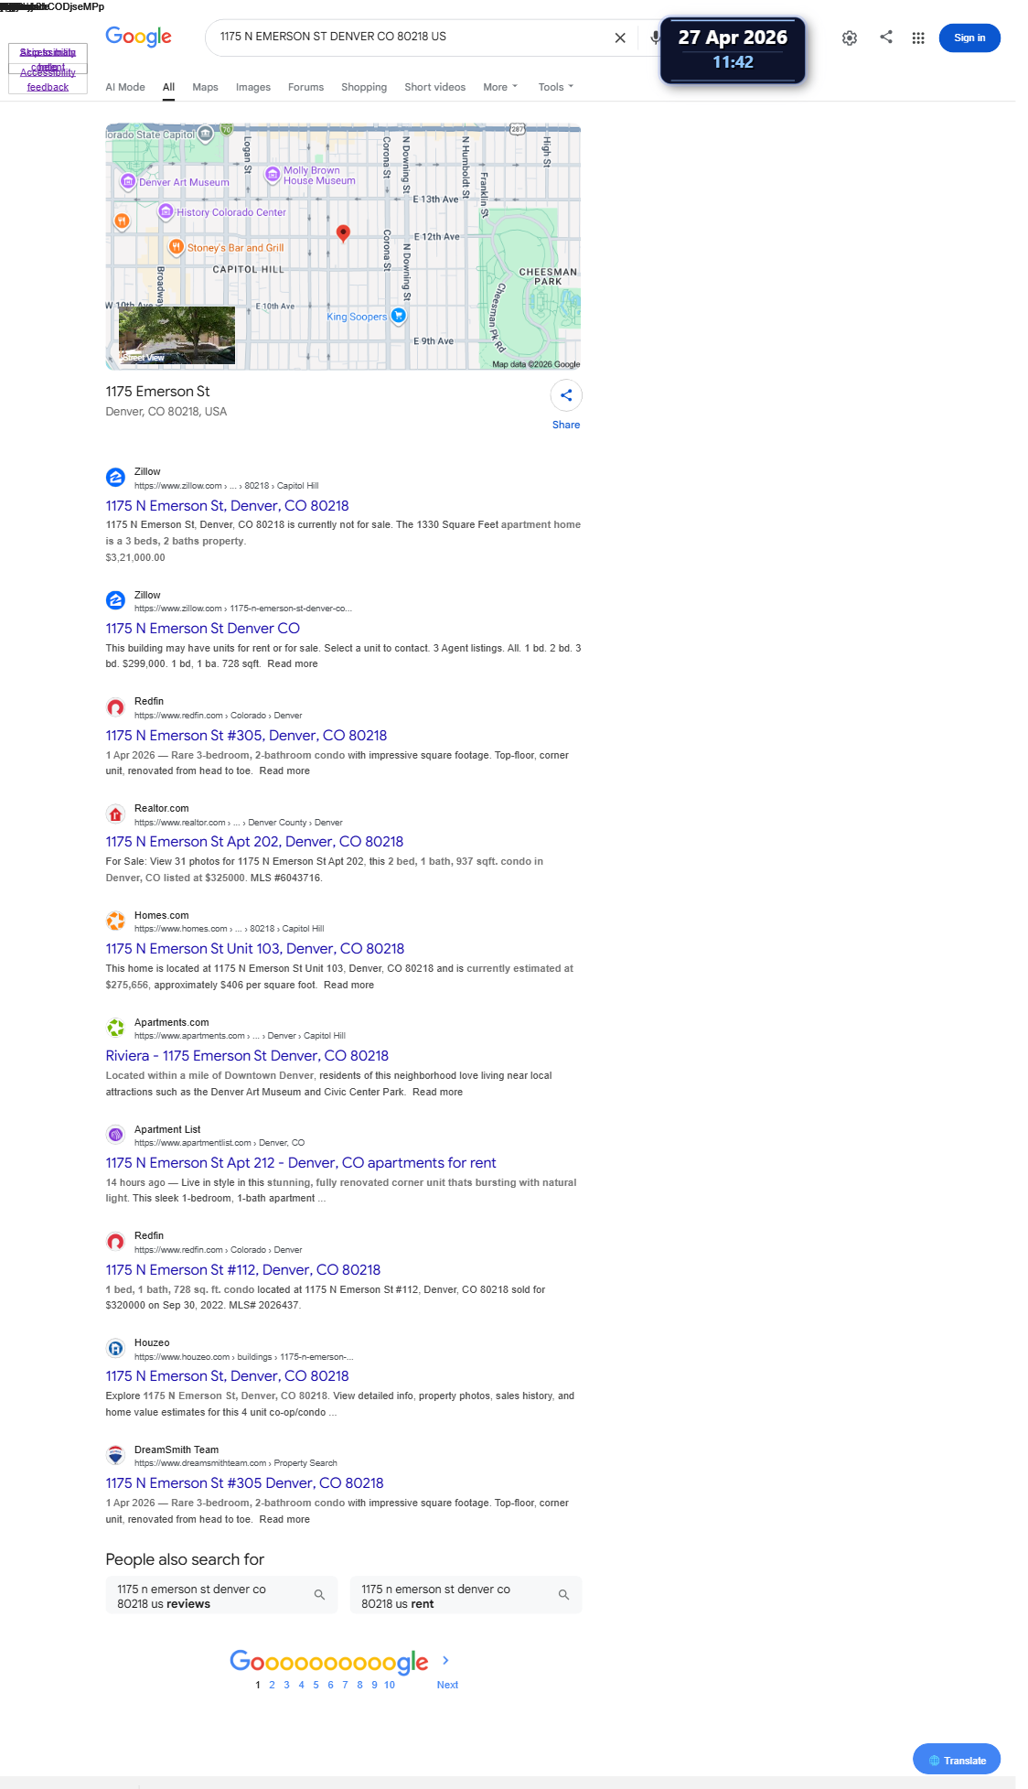1028x1789 pixels.
Task: Switch to Images tab
Action: (x=253, y=87)
